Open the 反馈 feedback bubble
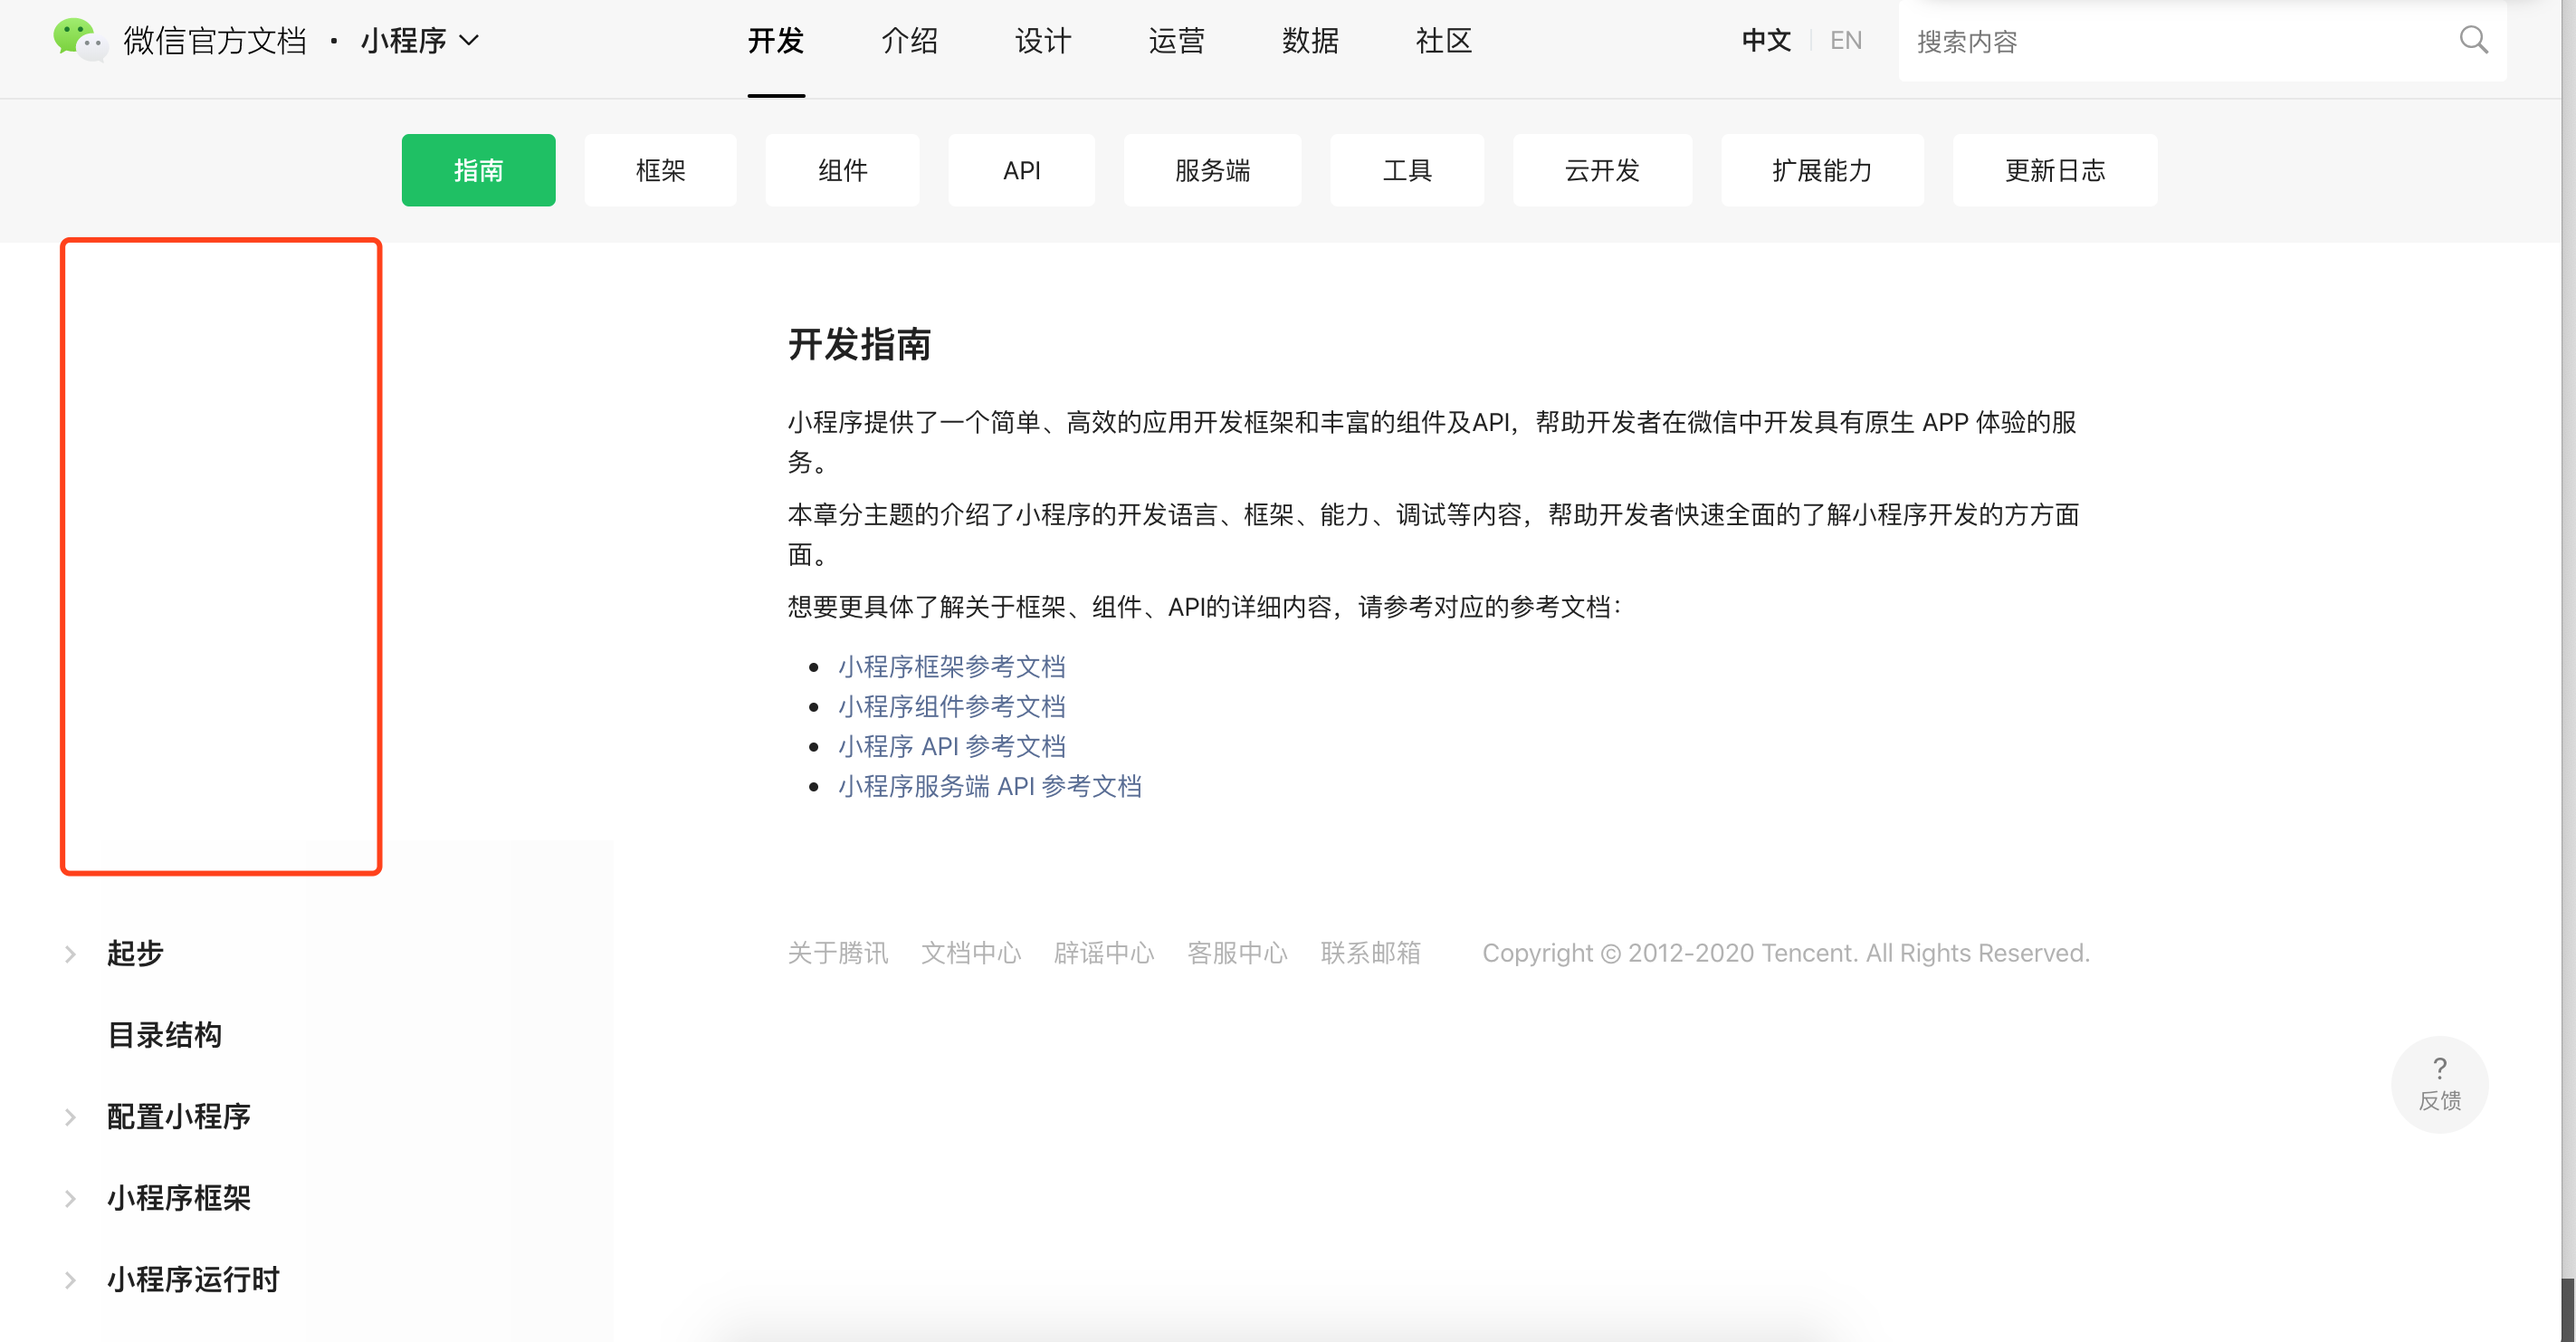 2439,1084
